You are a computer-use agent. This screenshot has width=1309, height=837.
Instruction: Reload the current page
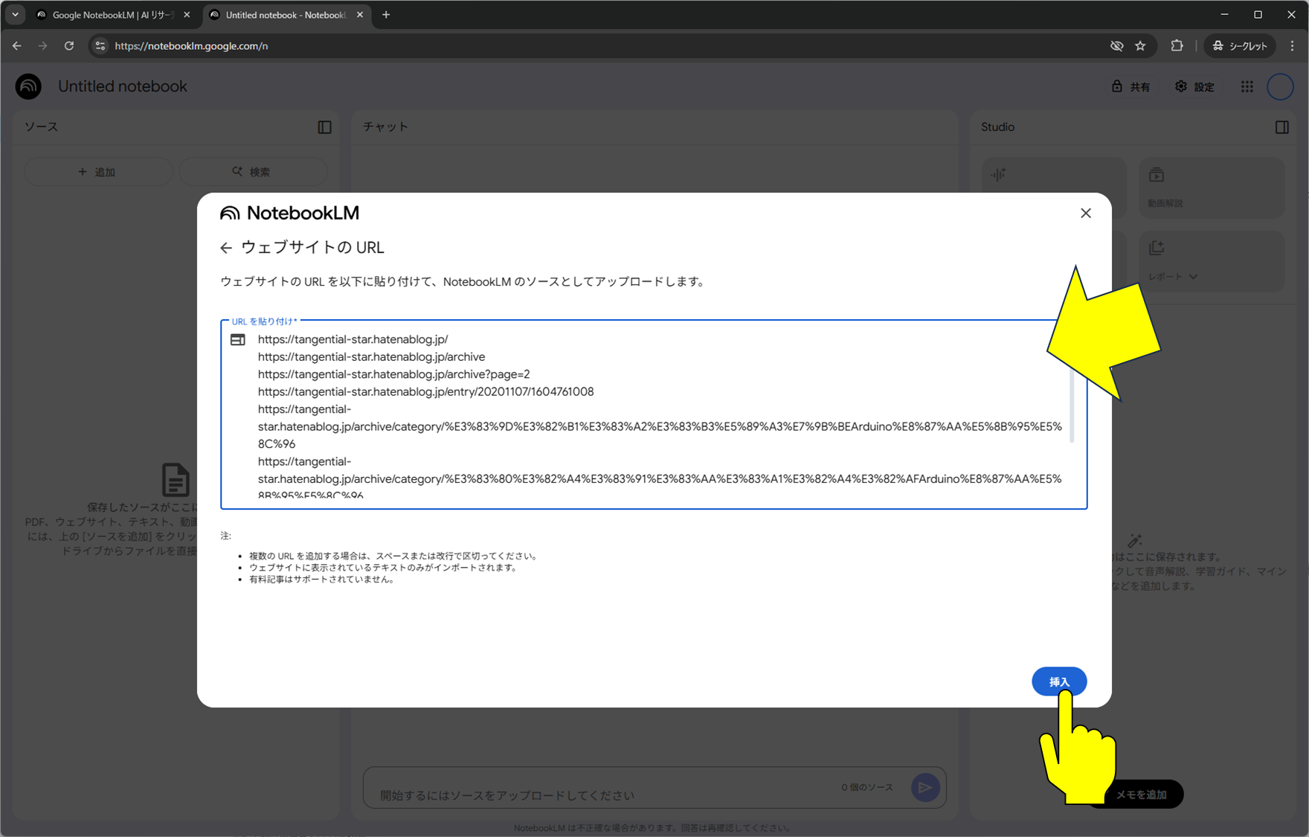tap(69, 46)
